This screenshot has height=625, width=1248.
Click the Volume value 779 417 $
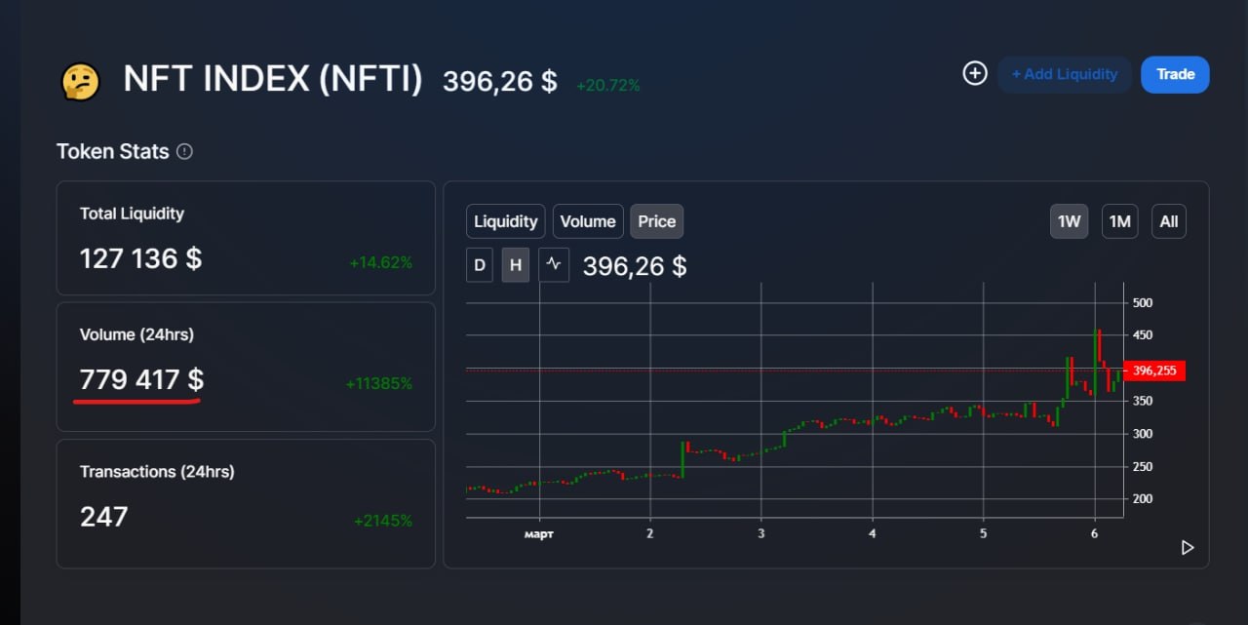tap(141, 379)
